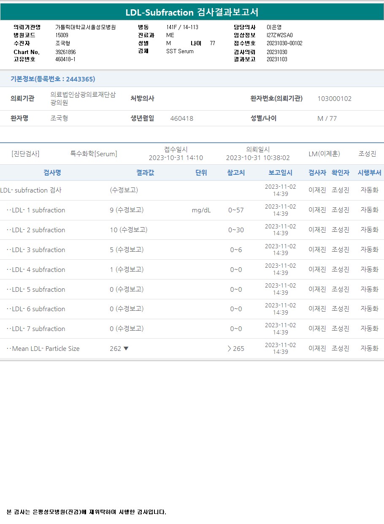The image size is (384, 524).
Task: Click the LDL-Subfraction report title banner
Action: 192,12
